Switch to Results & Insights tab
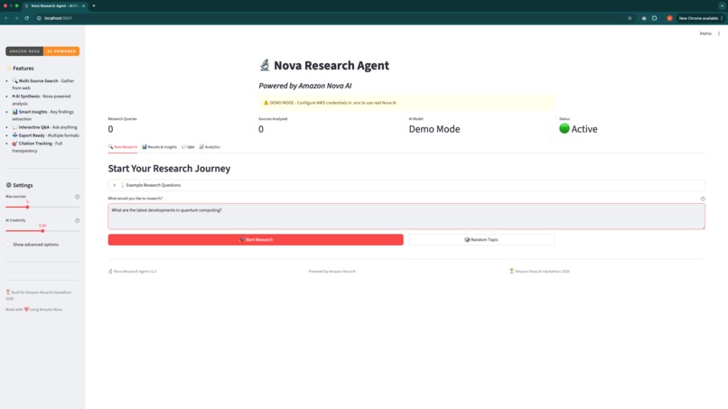The image size is (728, 409). coord(159,146)
